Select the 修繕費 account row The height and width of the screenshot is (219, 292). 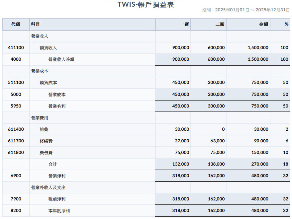coord(146,141)
